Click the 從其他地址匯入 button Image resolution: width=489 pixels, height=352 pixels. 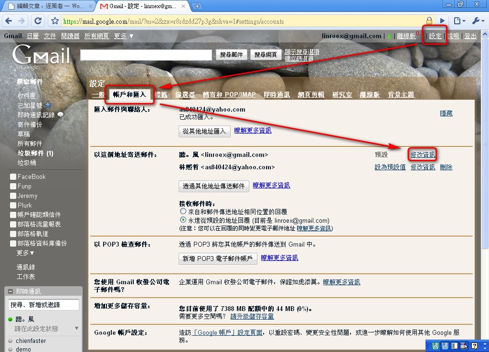click(204, 131)
